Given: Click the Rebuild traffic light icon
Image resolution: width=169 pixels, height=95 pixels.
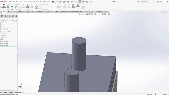Looking at the screenshot, I should [x=84, y=2].
